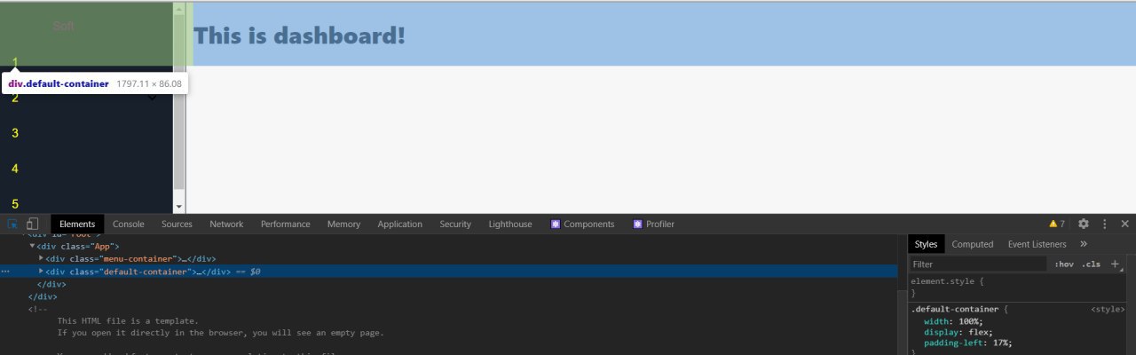The image size is (1136, 355).
Task: Show more Styles pane tabs via chevron
Action: pyautogui.click(x=1084, y=244)
